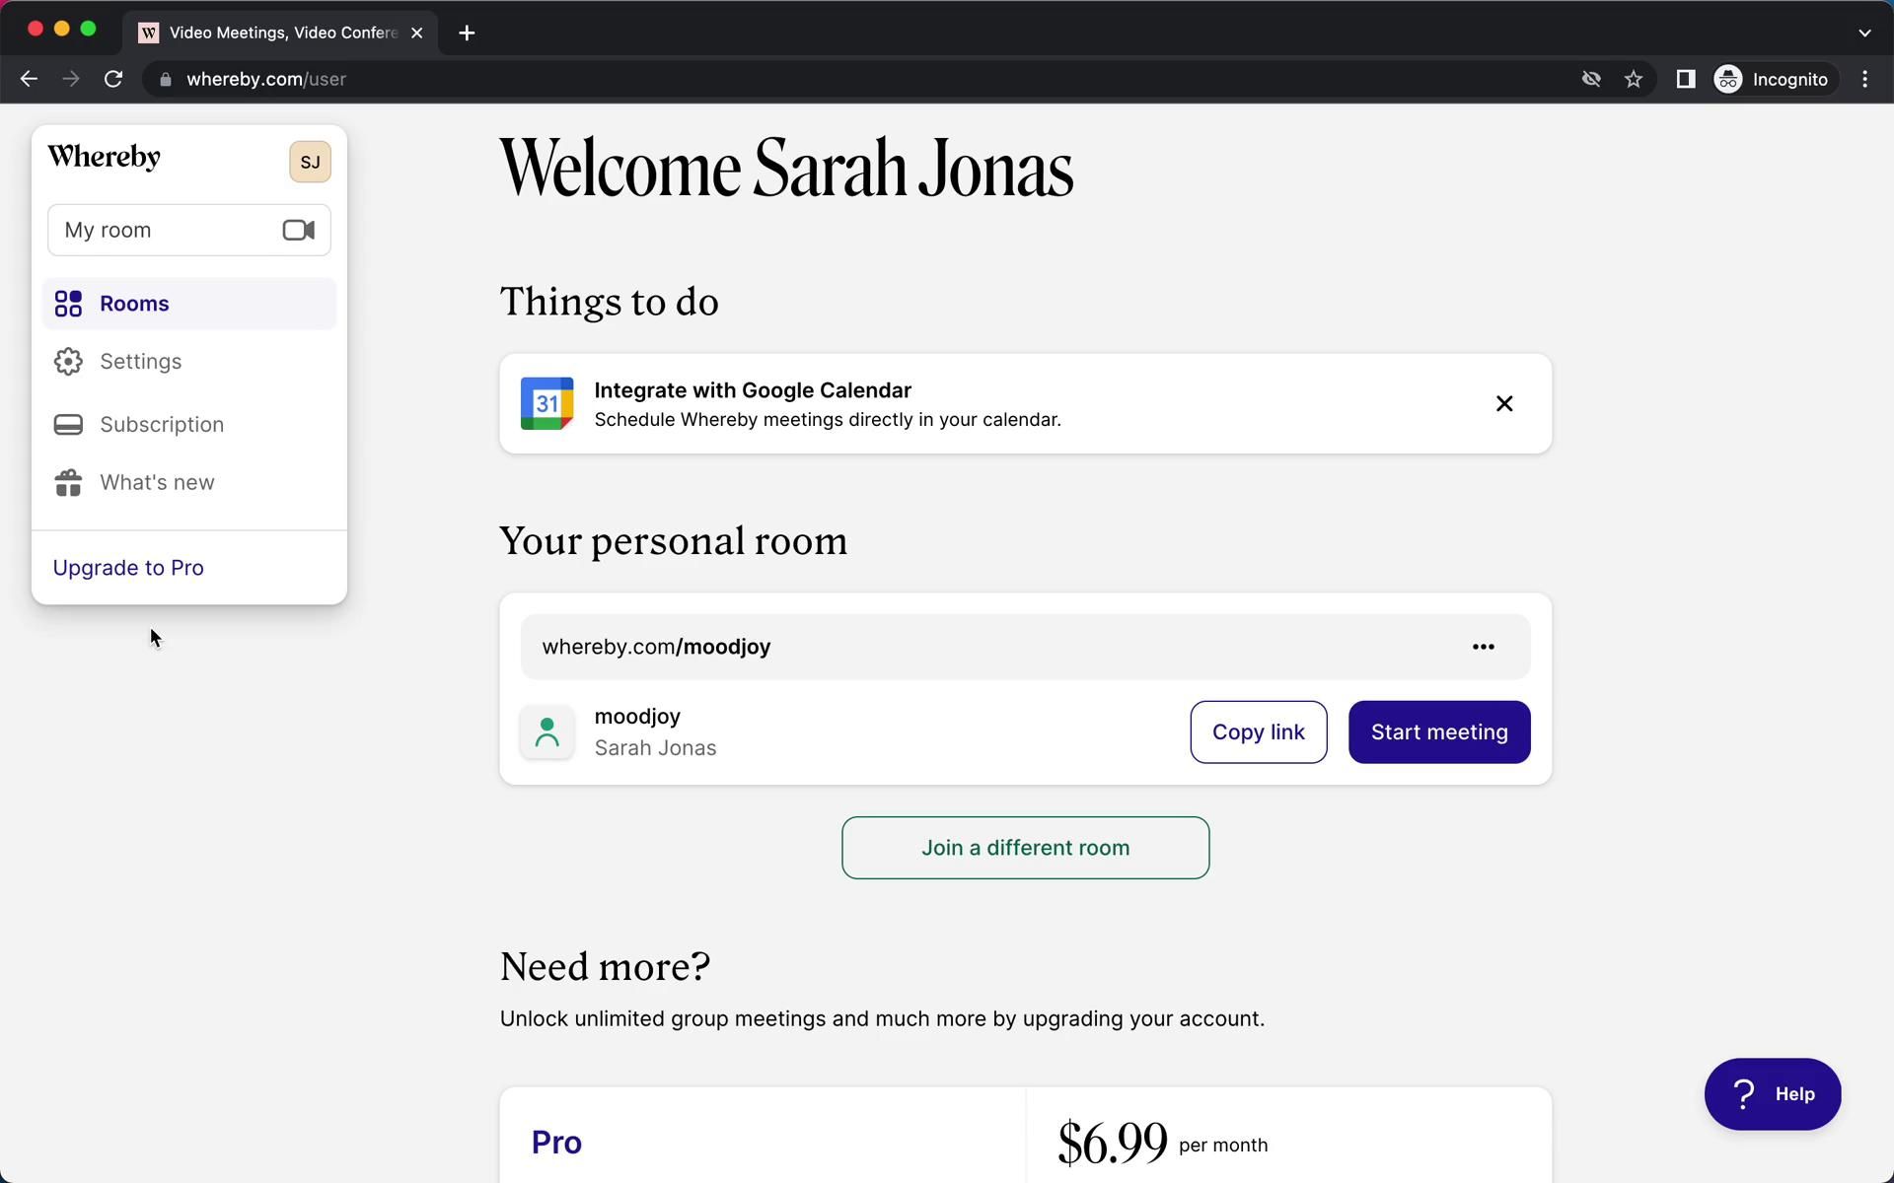The image size is (1894, 1183).
Task: Bookmark this page with the star icon
Action: 1634,79
